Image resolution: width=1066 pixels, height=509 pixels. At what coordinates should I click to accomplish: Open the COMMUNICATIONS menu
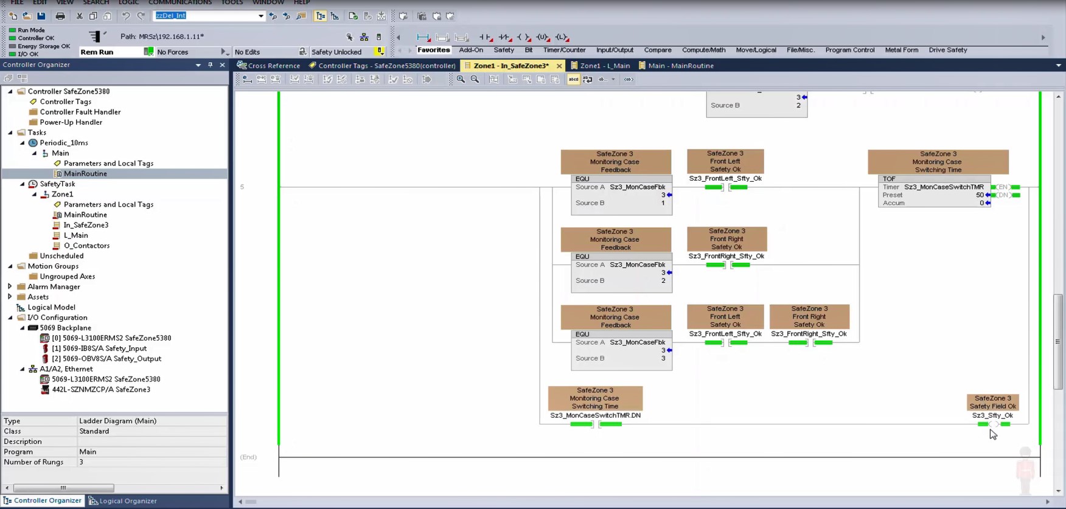tap(179, 3)
